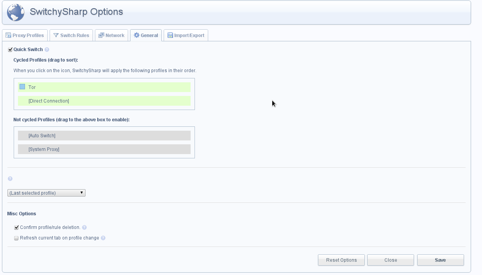This screenshot has width=482, height=275.
Task: Click the Misc Options heading
Action: click(x=22, y=214)
